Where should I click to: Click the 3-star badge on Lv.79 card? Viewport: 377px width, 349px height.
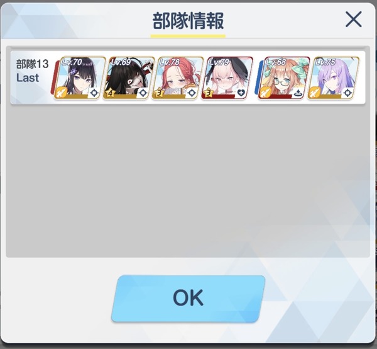pos(208,93)
